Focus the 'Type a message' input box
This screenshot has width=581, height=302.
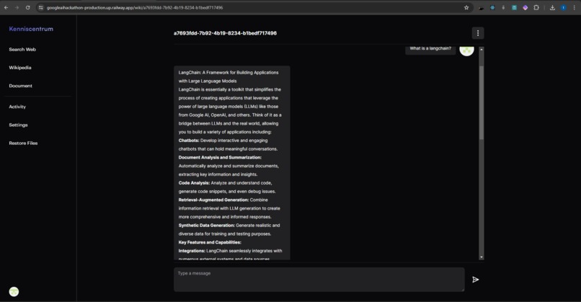pos(319,280)
